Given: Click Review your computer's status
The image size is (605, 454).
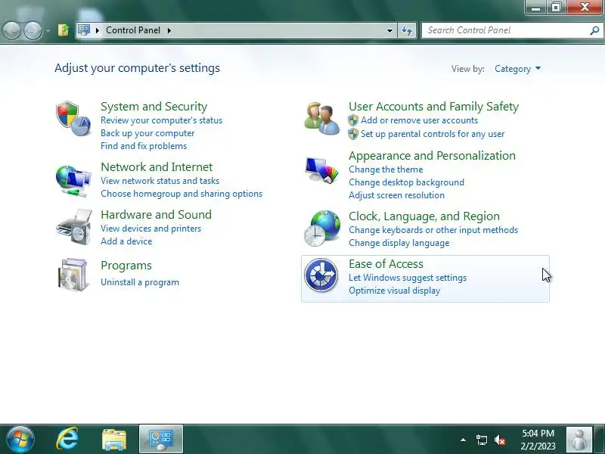Looking at the screenshot, I should [161, 120].
